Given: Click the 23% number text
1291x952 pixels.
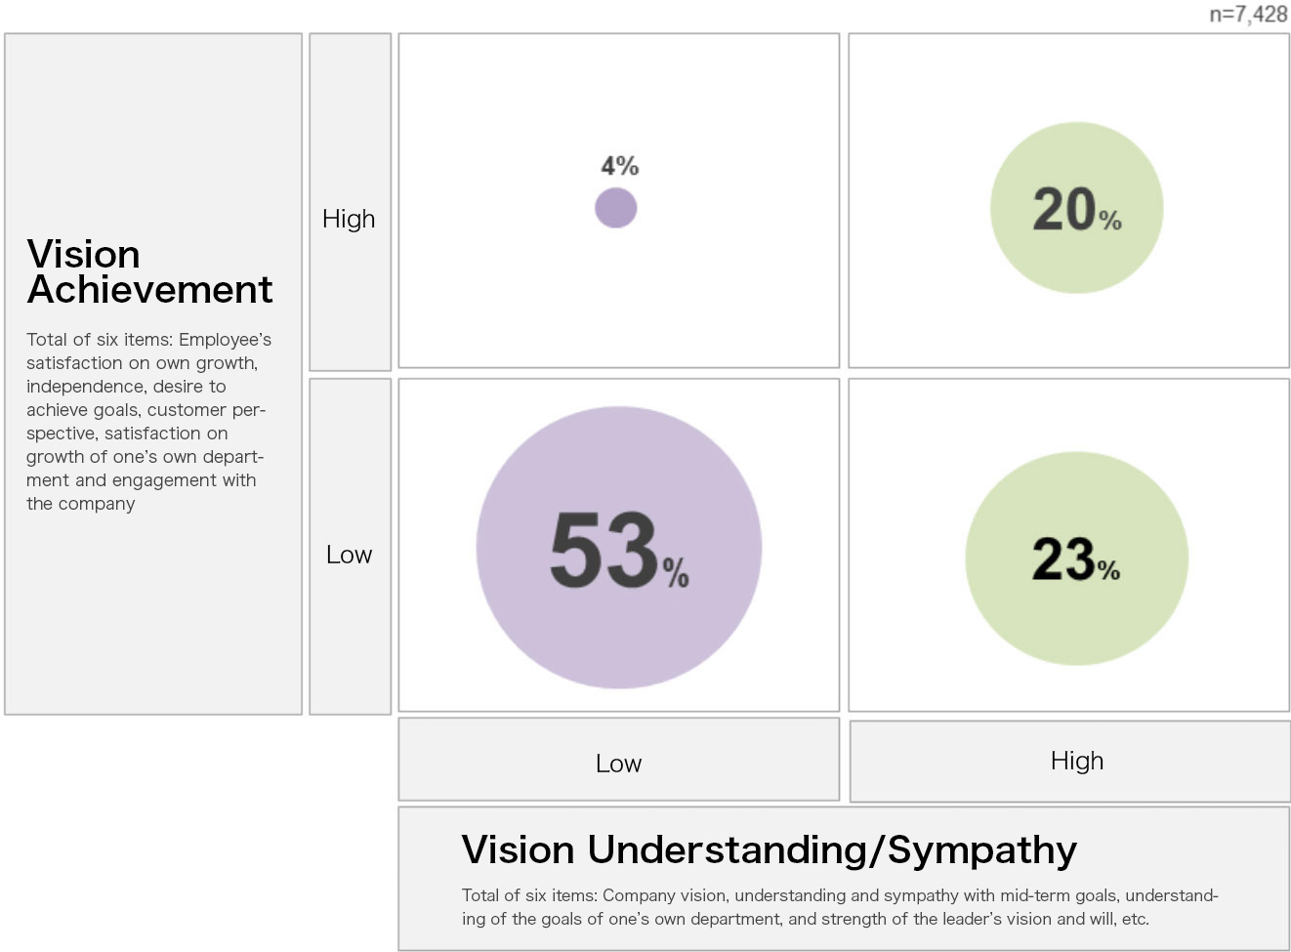Looking at the screenshot, I should click(x=1076, y=559).
